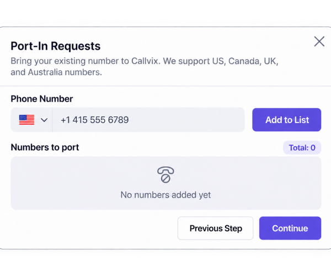This screenshot has width=331, height=276.
Task: Click the Port-In Requests heading
Action: 56,46
